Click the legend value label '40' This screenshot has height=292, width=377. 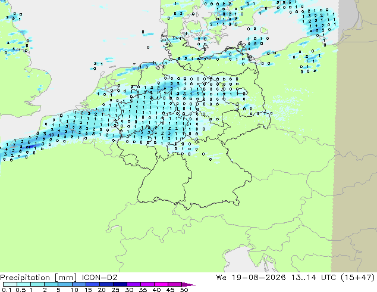point(156,290)
